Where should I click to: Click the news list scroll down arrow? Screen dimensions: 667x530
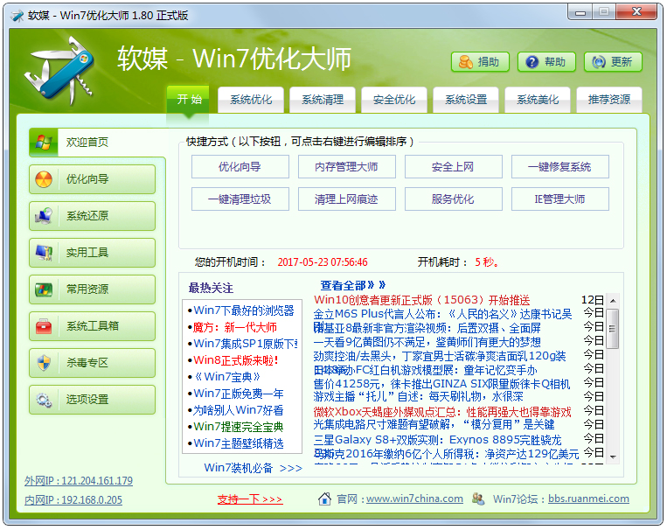[x=613, y=455]
